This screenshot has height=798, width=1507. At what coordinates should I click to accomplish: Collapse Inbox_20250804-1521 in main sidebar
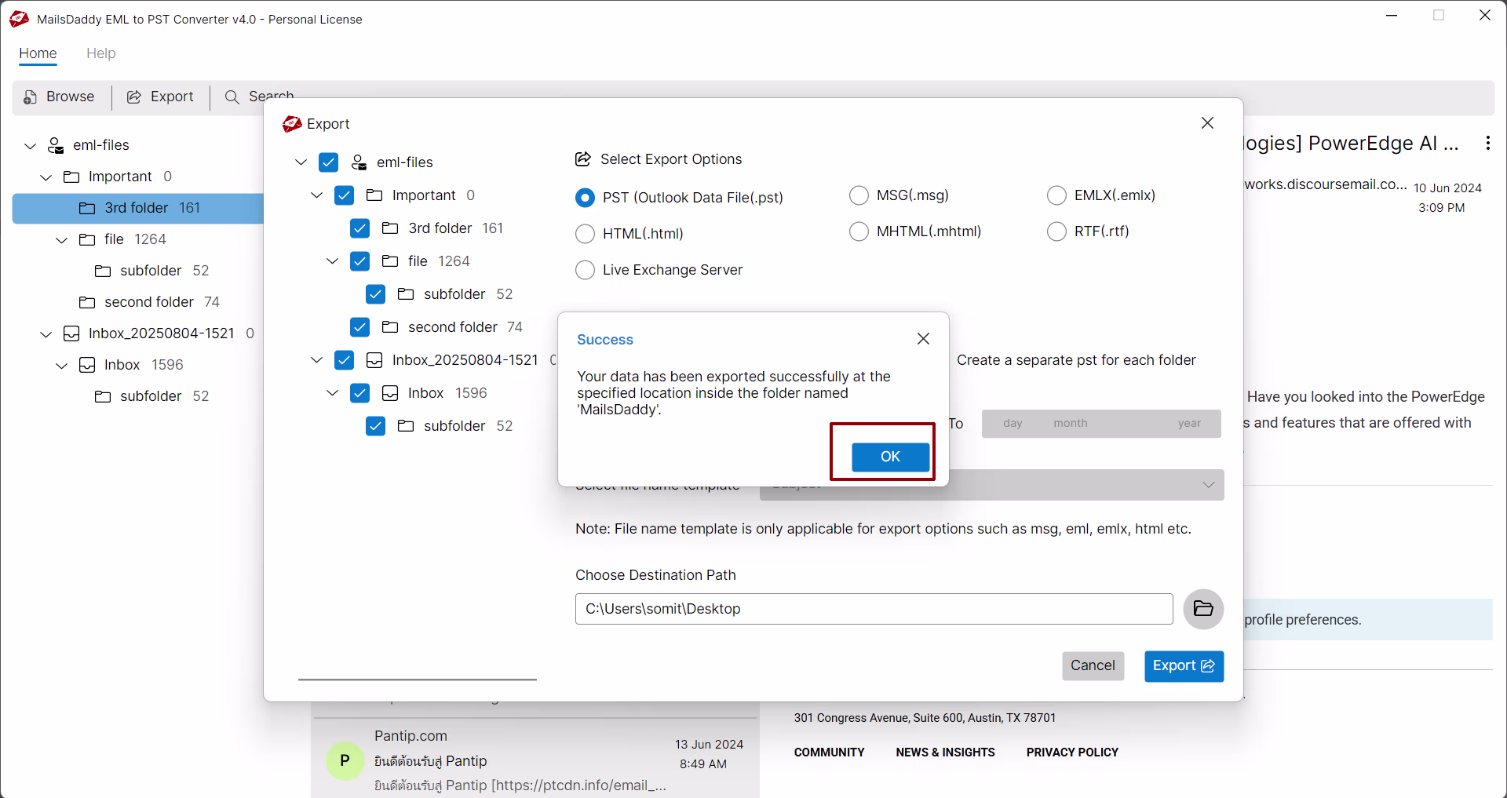46,334
